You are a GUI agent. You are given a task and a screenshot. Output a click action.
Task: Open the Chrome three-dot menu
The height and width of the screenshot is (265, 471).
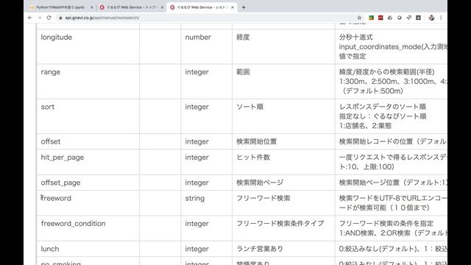tap(441, 18)
